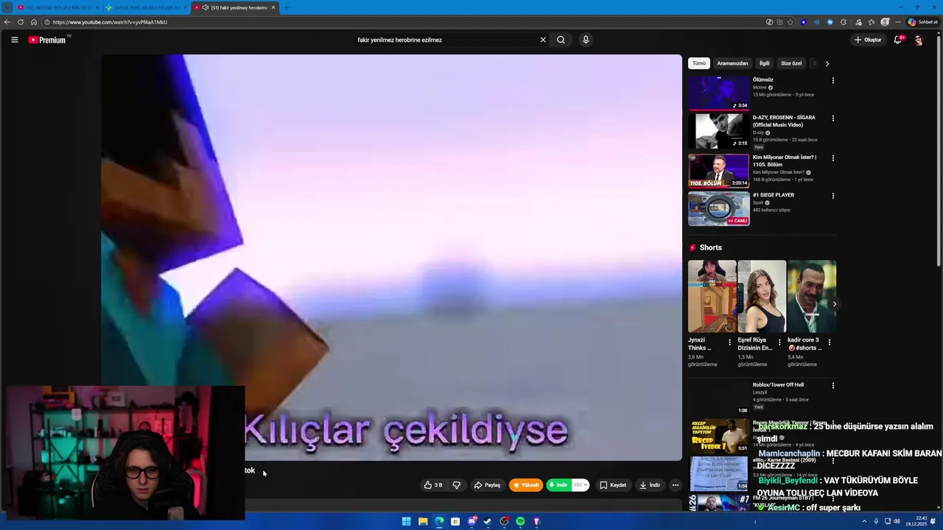Click Kaydet to save the video
943x530 pixels.
click(613, 485)
